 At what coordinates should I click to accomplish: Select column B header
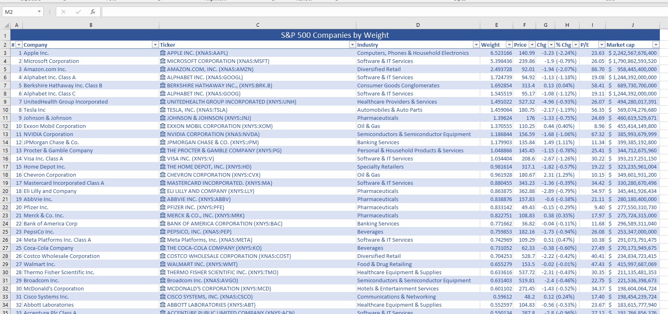(91, 25)
